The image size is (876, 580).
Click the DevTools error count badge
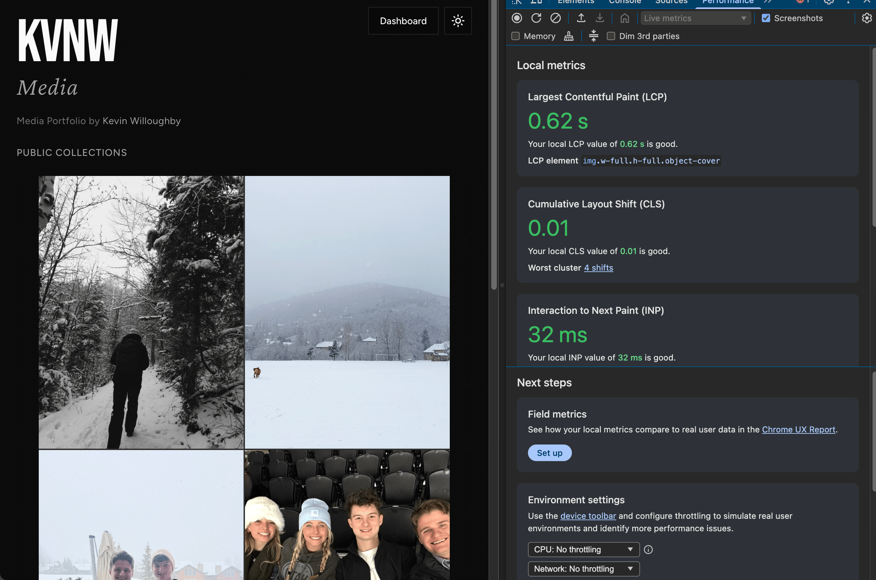tap(803, 2)
